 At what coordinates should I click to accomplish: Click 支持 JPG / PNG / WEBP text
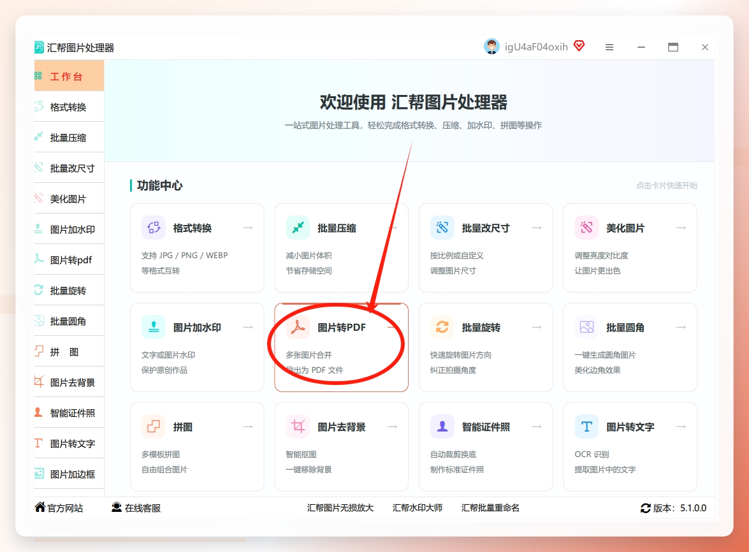(x=184, y=256)
